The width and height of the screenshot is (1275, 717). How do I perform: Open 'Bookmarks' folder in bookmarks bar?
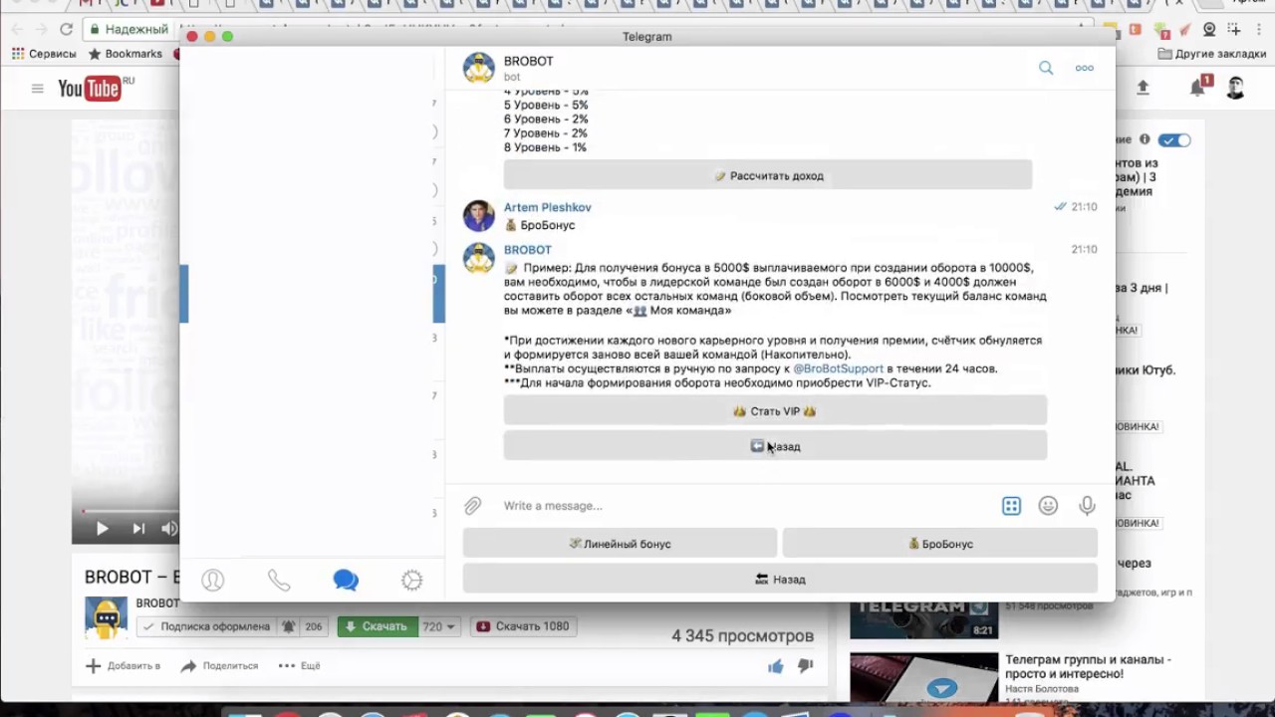(126, 54)
